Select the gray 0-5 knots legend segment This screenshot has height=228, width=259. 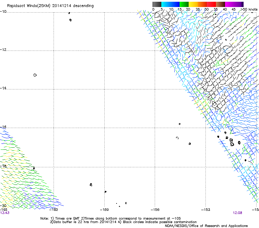click(x=157, y=4)
